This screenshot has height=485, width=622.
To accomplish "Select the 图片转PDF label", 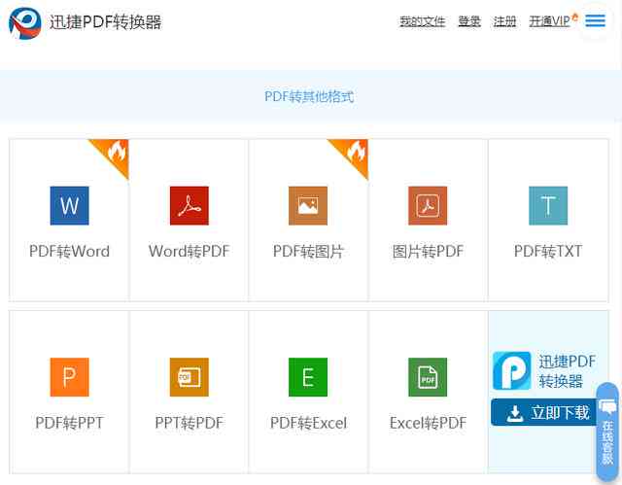I will 428,251.
